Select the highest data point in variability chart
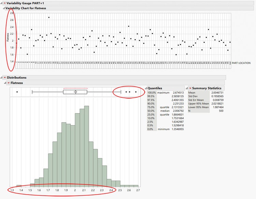 click(x=49, y=17)
